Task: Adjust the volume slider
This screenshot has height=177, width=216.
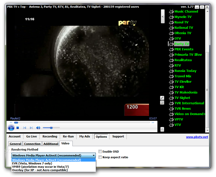Action: pos(51,128)
